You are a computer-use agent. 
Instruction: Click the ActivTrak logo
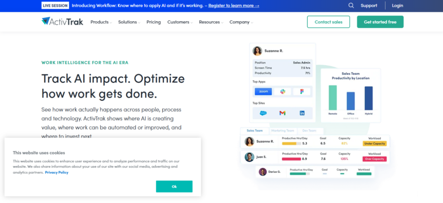(62, 22)
